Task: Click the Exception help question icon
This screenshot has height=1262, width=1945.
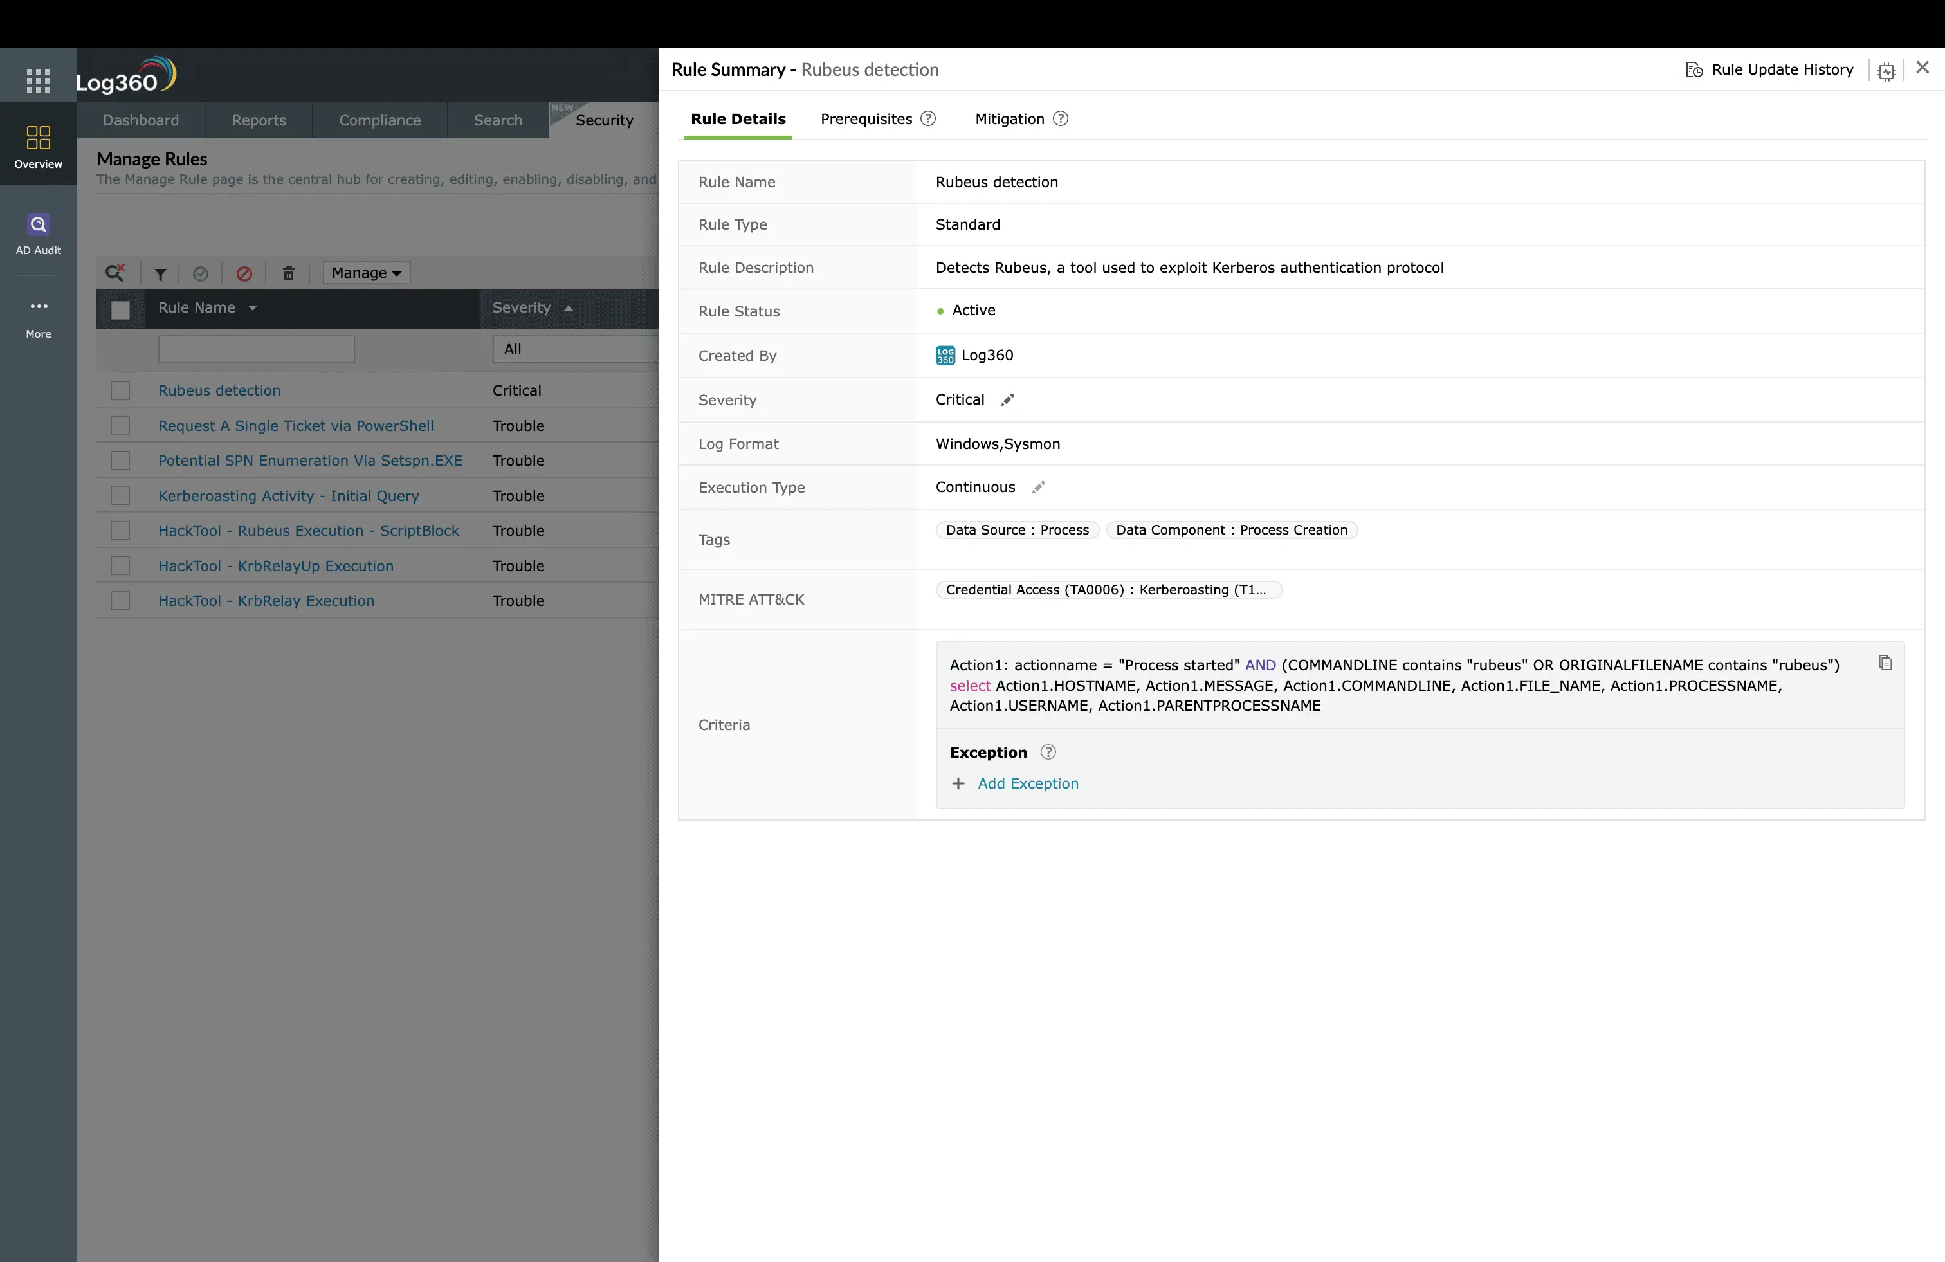Action: (1048, 752)
